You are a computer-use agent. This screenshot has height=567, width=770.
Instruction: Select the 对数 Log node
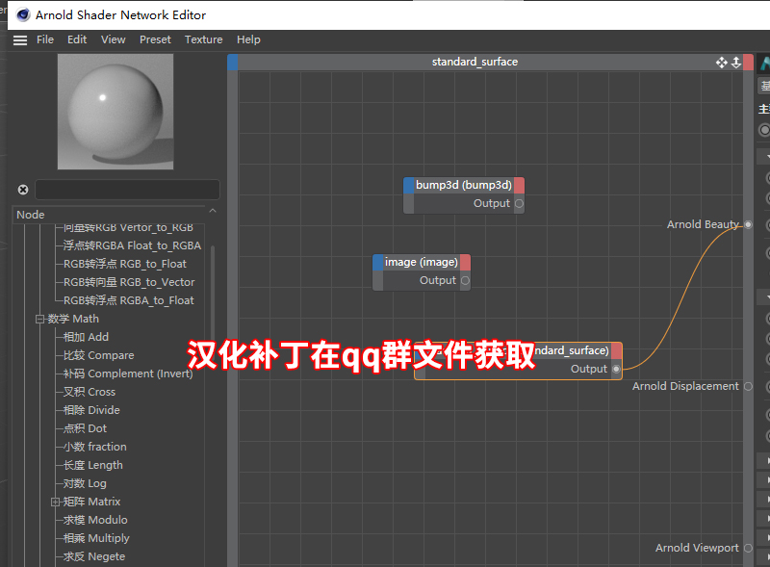(85, 483)
